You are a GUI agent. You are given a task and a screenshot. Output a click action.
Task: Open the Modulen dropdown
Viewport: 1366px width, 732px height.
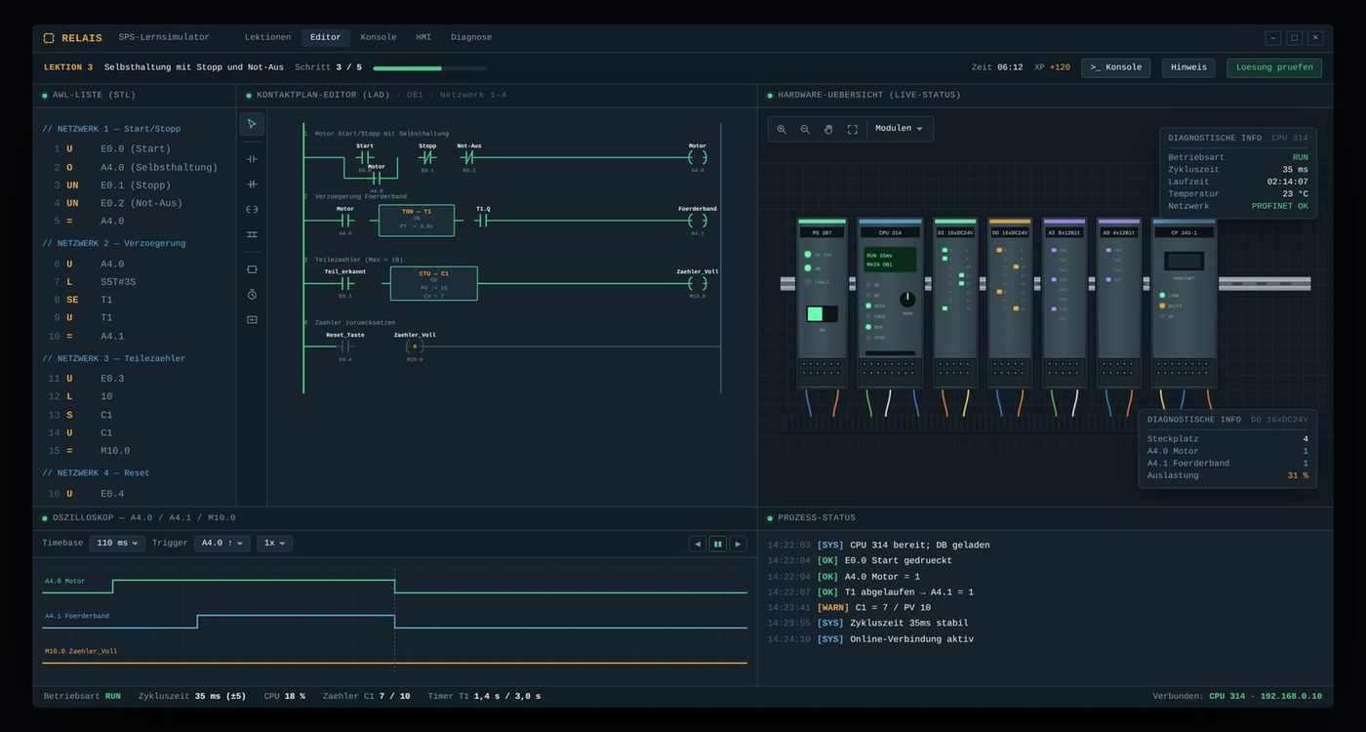(x=899, y=129)
